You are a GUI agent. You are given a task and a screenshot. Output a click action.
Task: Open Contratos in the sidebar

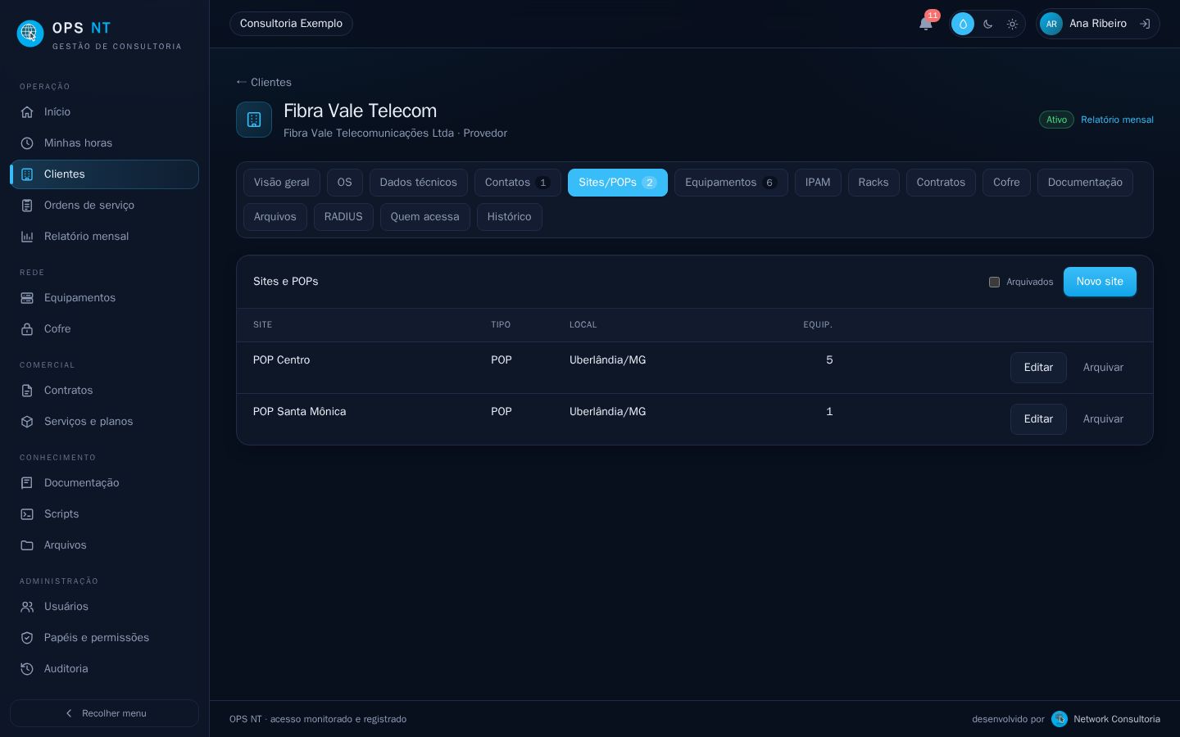(104, 391)
